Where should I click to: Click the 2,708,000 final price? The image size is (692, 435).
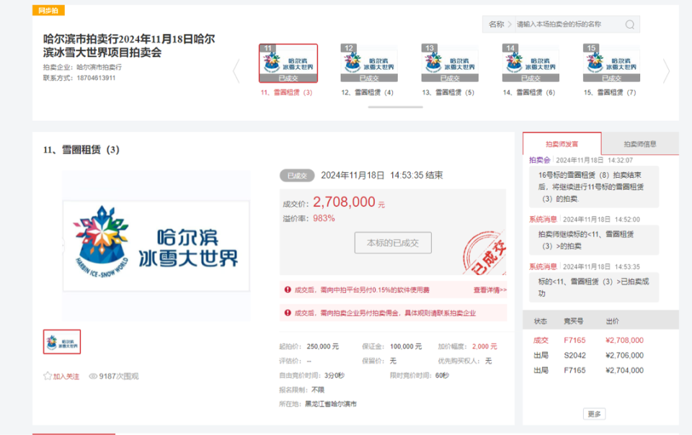tap(345, 202)
